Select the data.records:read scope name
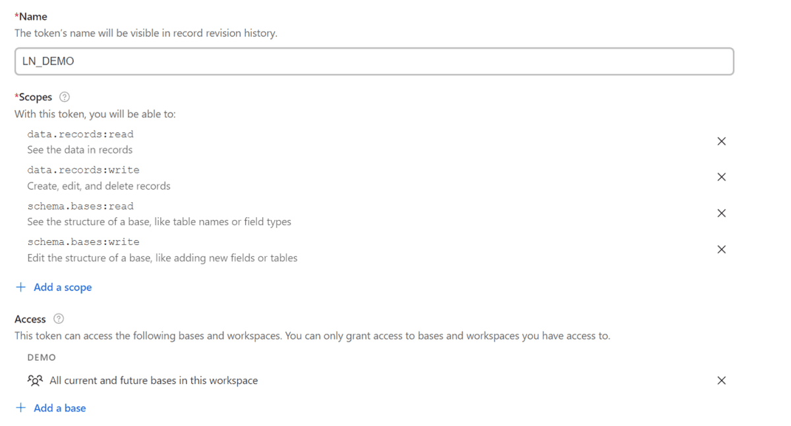Image resolution: width=791 pixels, height=426 pixels. (x=80, y=134)
